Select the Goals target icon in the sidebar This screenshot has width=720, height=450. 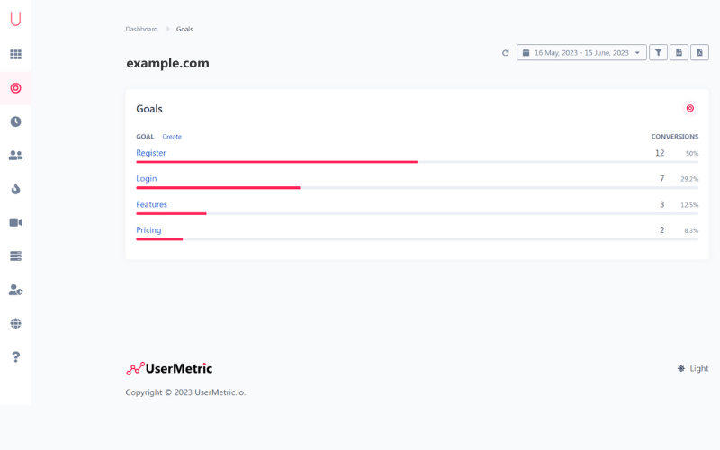coord(15,87)
